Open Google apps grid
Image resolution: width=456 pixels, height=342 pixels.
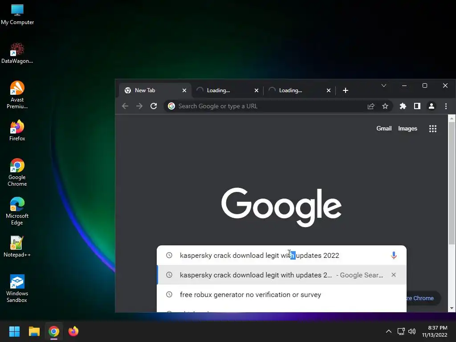(x=433, y=129)
